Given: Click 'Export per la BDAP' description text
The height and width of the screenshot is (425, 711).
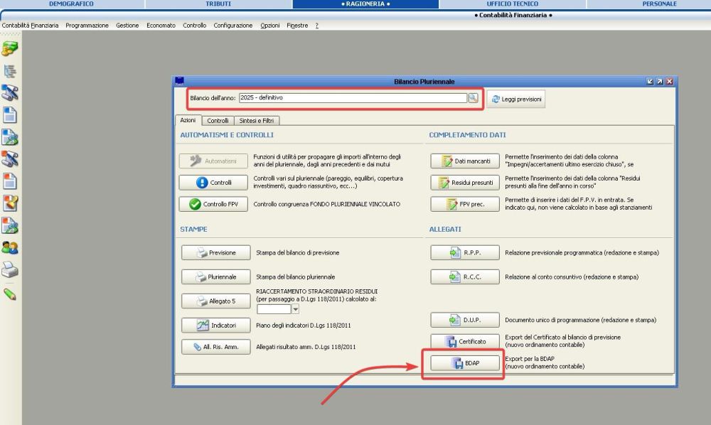Looking at the screenshot, I should [x=530, y=358].
